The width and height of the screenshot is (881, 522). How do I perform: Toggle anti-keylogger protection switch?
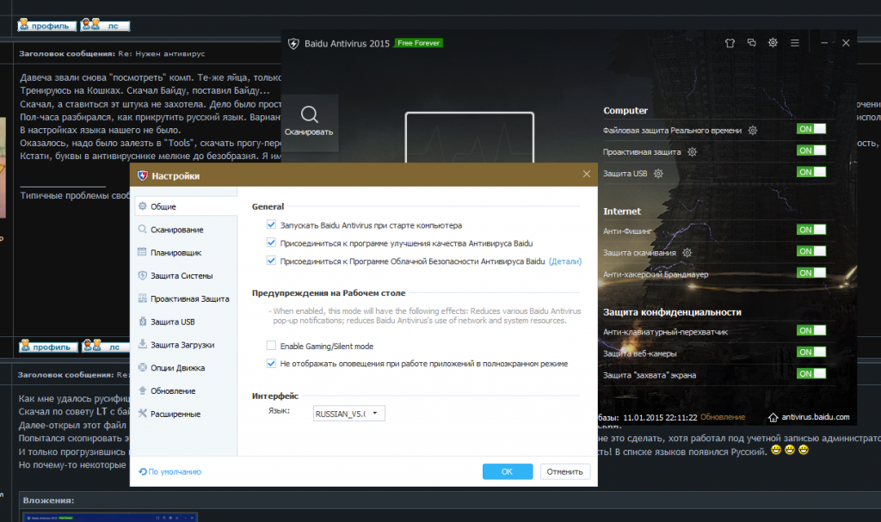[x=811, y=331]
